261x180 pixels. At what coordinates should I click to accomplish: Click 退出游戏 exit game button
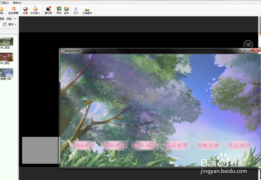coord(239,146)
